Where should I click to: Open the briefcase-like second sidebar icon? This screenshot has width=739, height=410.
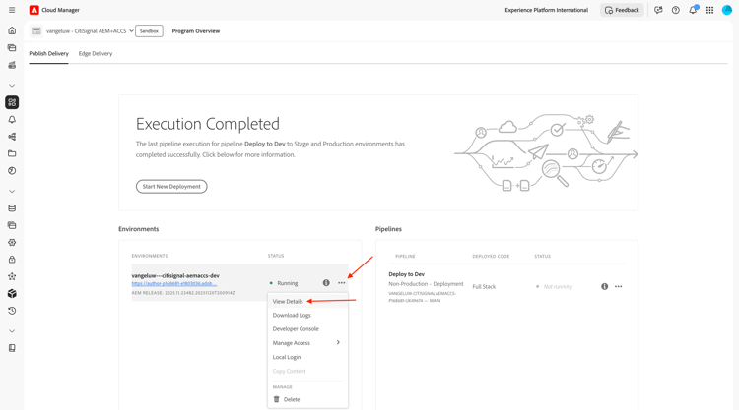point(12,47)
